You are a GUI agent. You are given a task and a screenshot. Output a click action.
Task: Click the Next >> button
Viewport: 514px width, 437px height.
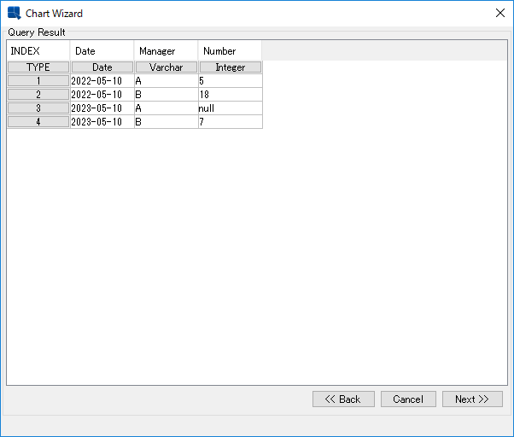tap(471, 399)
